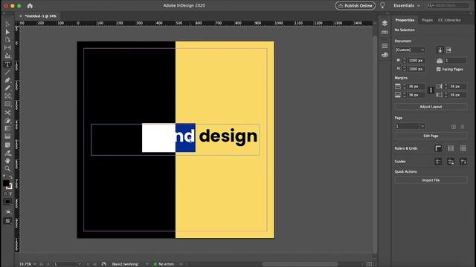Select the Rectangle tool
The height and width of the screenshot is (267, 476).
7,104
